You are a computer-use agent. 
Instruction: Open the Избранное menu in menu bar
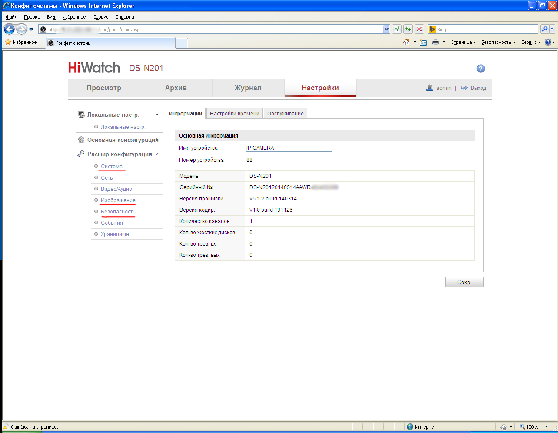tap(74, 17)
